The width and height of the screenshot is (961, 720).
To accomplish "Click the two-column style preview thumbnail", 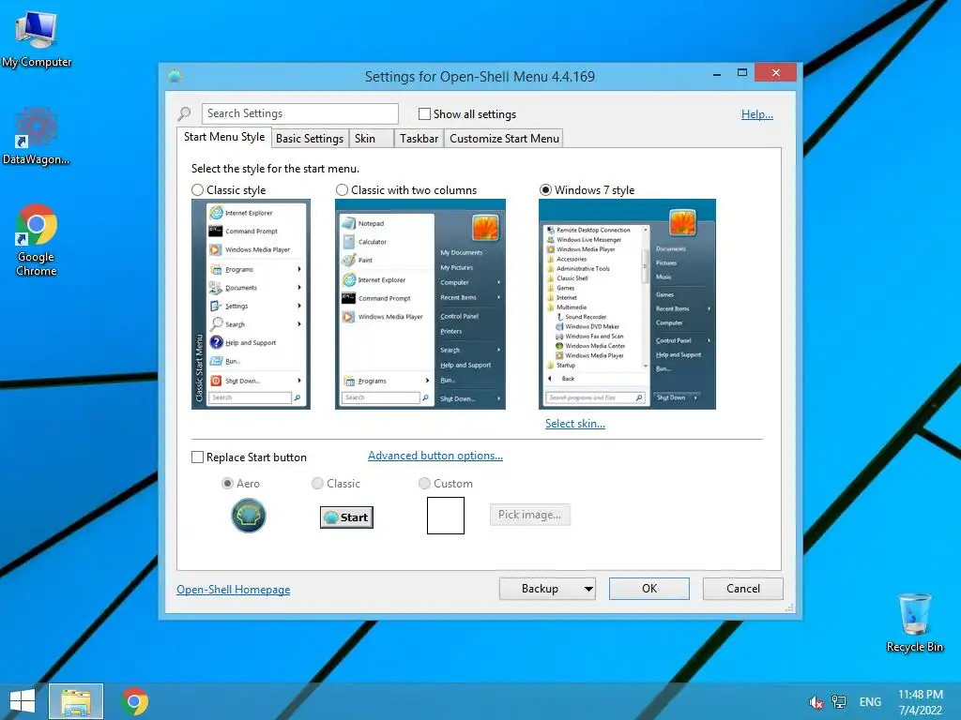I will click(x=420, y=305).
